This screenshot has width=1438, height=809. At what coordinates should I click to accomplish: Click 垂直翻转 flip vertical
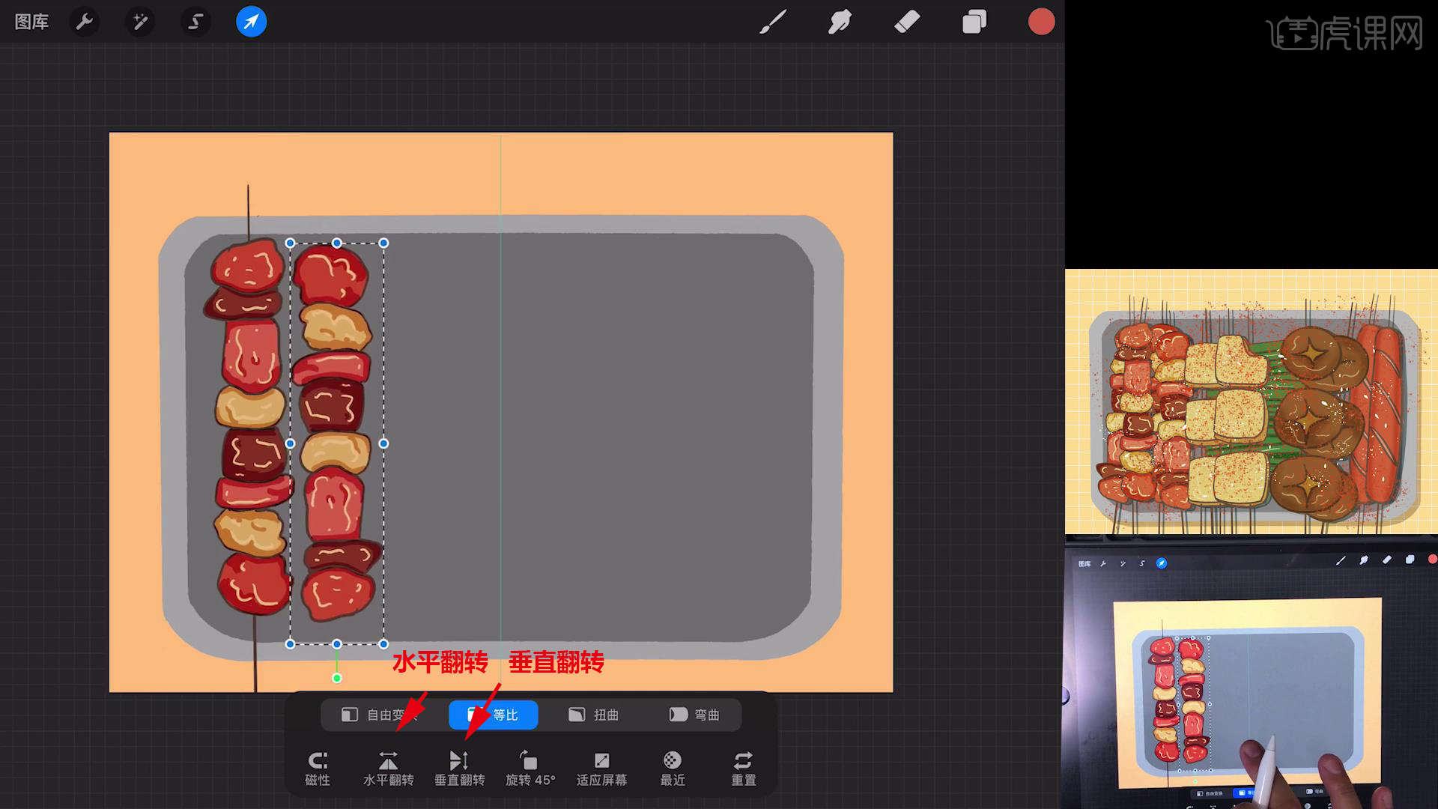[x=459, y=768]
